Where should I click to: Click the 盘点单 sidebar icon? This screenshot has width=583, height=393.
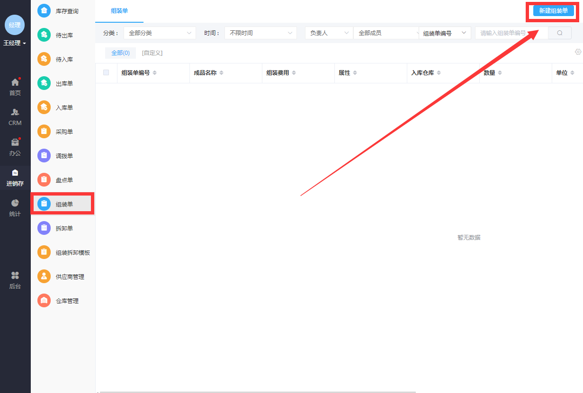point(44,180)
